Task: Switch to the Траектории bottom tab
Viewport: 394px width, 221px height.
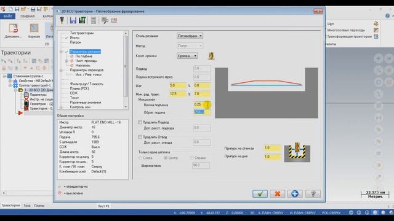Action: (x=10, y=206)
